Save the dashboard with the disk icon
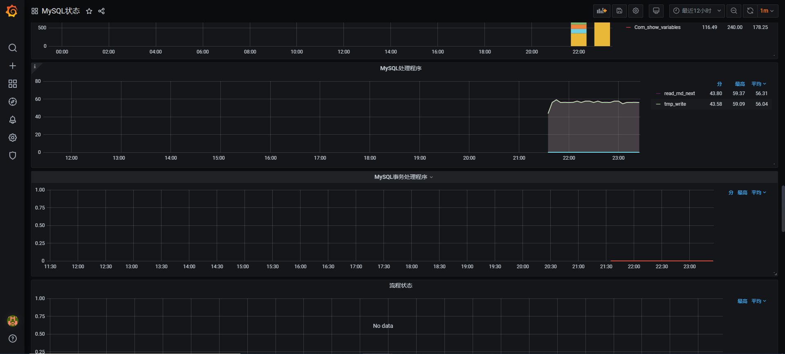Screen dimensions: 785x354 619,11
